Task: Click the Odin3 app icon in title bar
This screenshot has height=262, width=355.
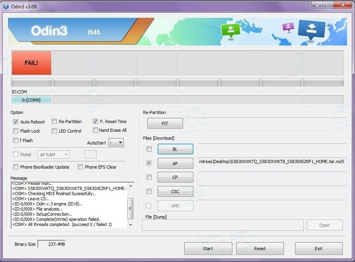Action: [6, 7]
